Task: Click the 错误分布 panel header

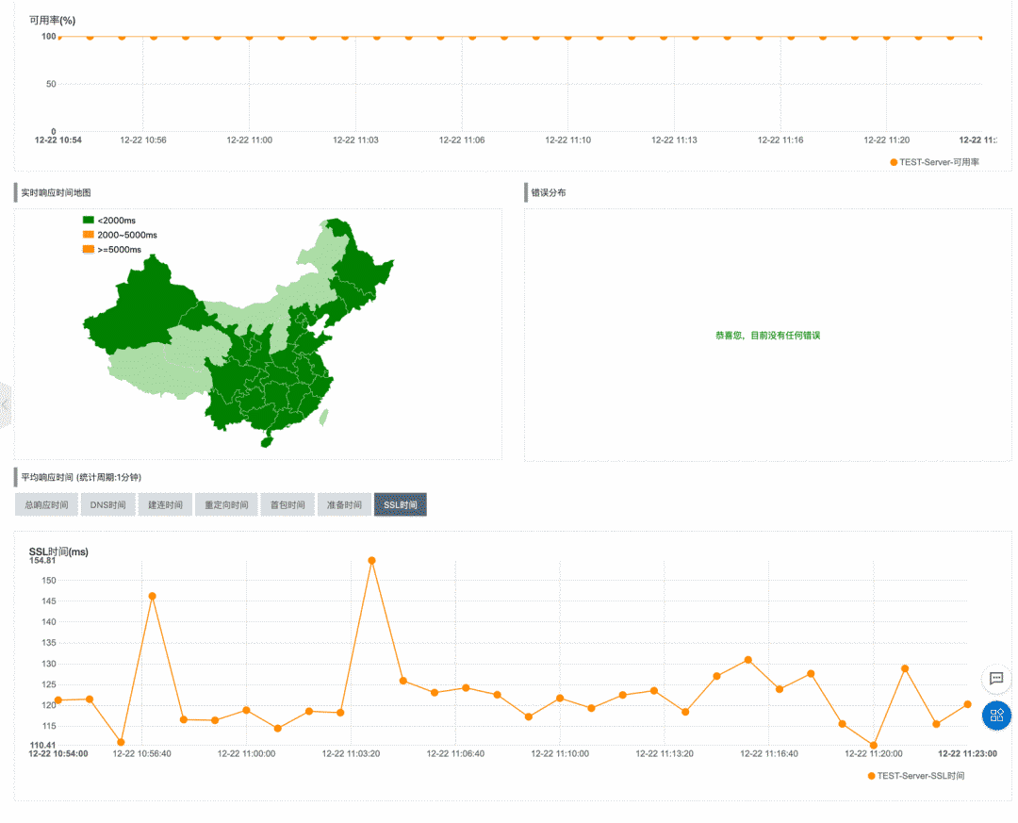Action: click(x=551, y=191)
